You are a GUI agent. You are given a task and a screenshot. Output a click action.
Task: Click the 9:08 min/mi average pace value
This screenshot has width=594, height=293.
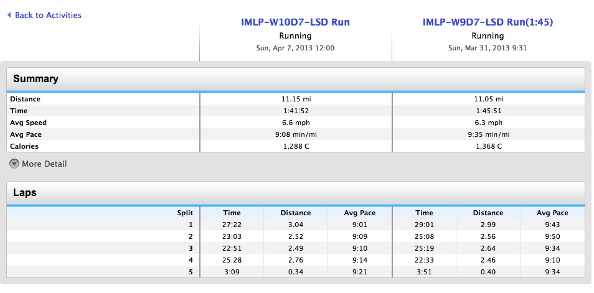(296, 135)
